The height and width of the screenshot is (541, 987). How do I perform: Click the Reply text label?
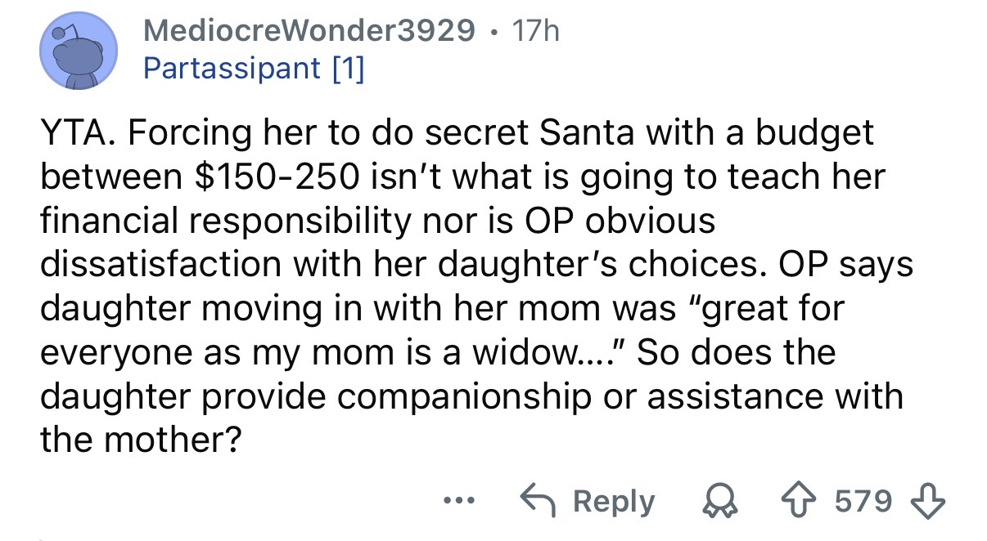tap(615, 501)
